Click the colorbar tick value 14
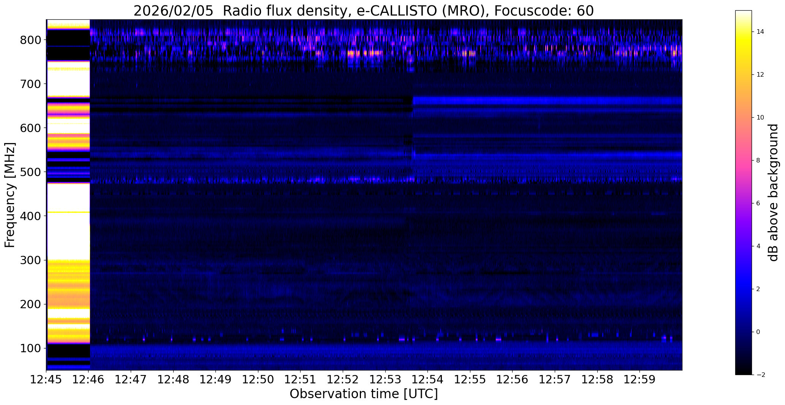 tap(760, 32)
